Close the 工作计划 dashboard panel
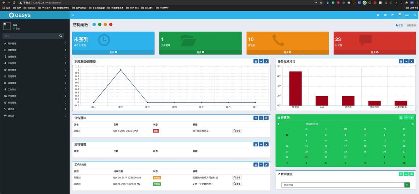This screenshot has height=194, width=419. [x=266, y=165]
